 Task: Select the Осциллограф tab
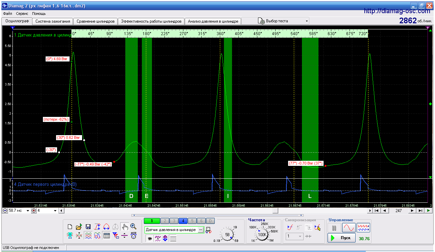pos(17,21)
